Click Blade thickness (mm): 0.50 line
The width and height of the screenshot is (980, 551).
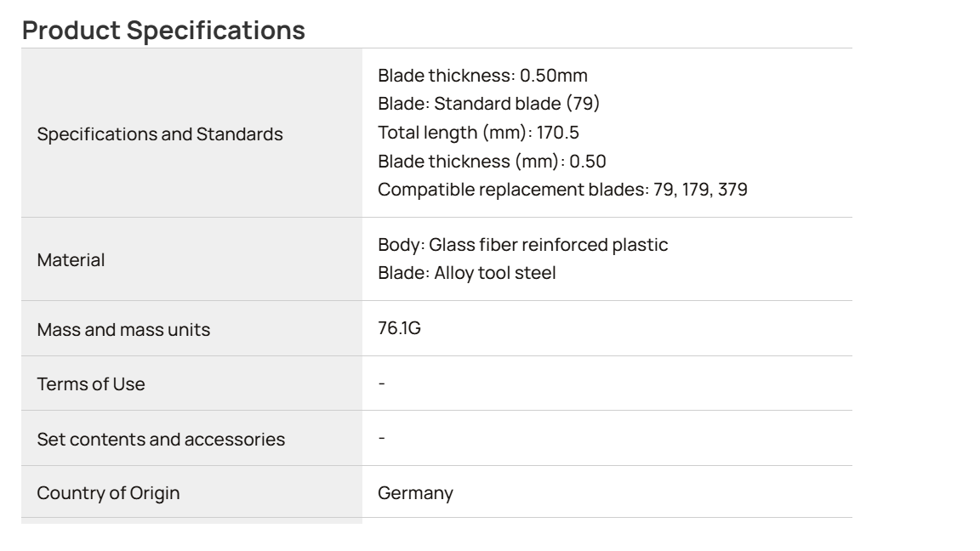[x=491, y=162]
